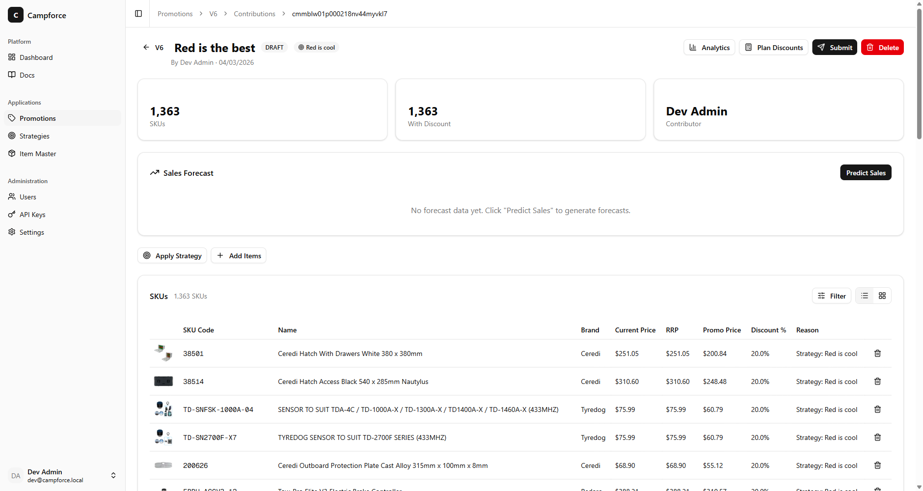Click the Strategies target icon
The height and width of the screenshot is (491, 923).
pos(12,136)
